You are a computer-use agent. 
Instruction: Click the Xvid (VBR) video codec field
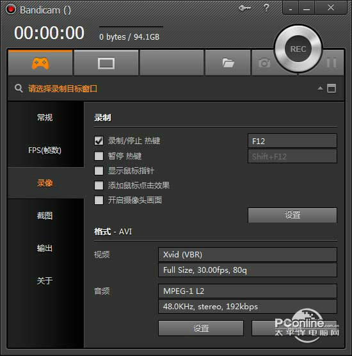pos(248,254)
